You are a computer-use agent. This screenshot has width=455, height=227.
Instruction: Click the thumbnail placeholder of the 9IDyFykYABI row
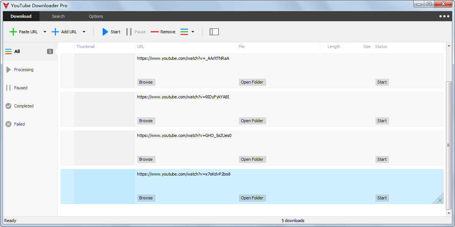pyautogui.click(x=105, y=109)
